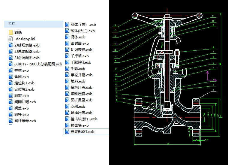Select the 千斤架.exb file icon
Viewport: 228px width, 165px height.
tap(67, 56)
